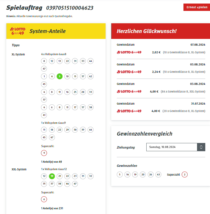Click winning number 14 in Gewinnzahlen
The image size is (210, 214).
point(127,175)
